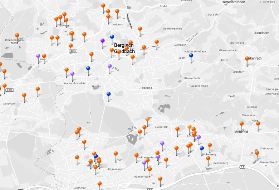Open orange pin near Diepeschrather Mühle
The image size is (279, 190).
[17, 36]
